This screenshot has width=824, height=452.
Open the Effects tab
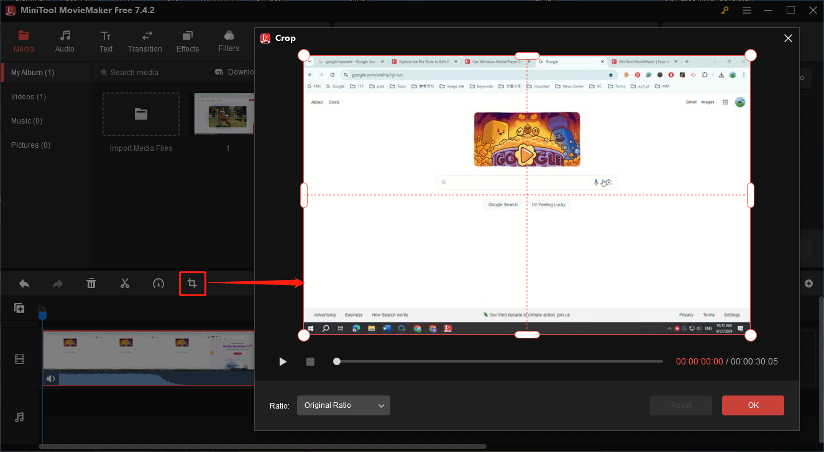[188, 41]
